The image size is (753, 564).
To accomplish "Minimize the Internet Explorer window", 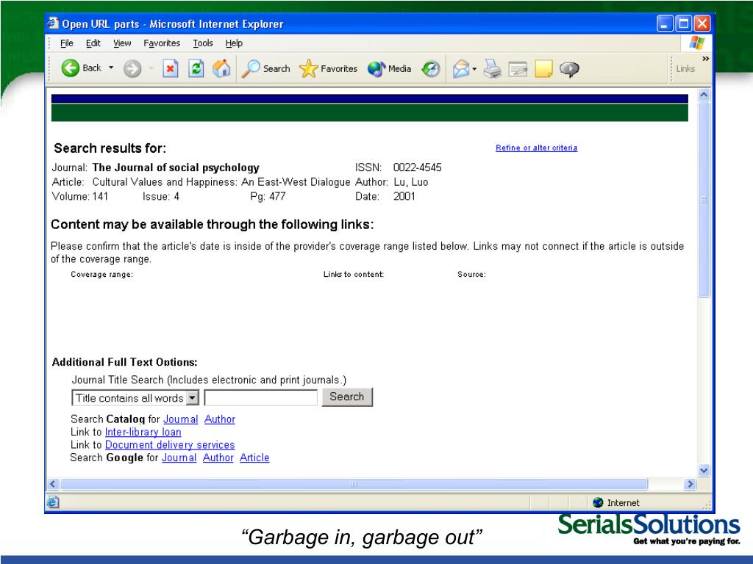I will (665, 23).
